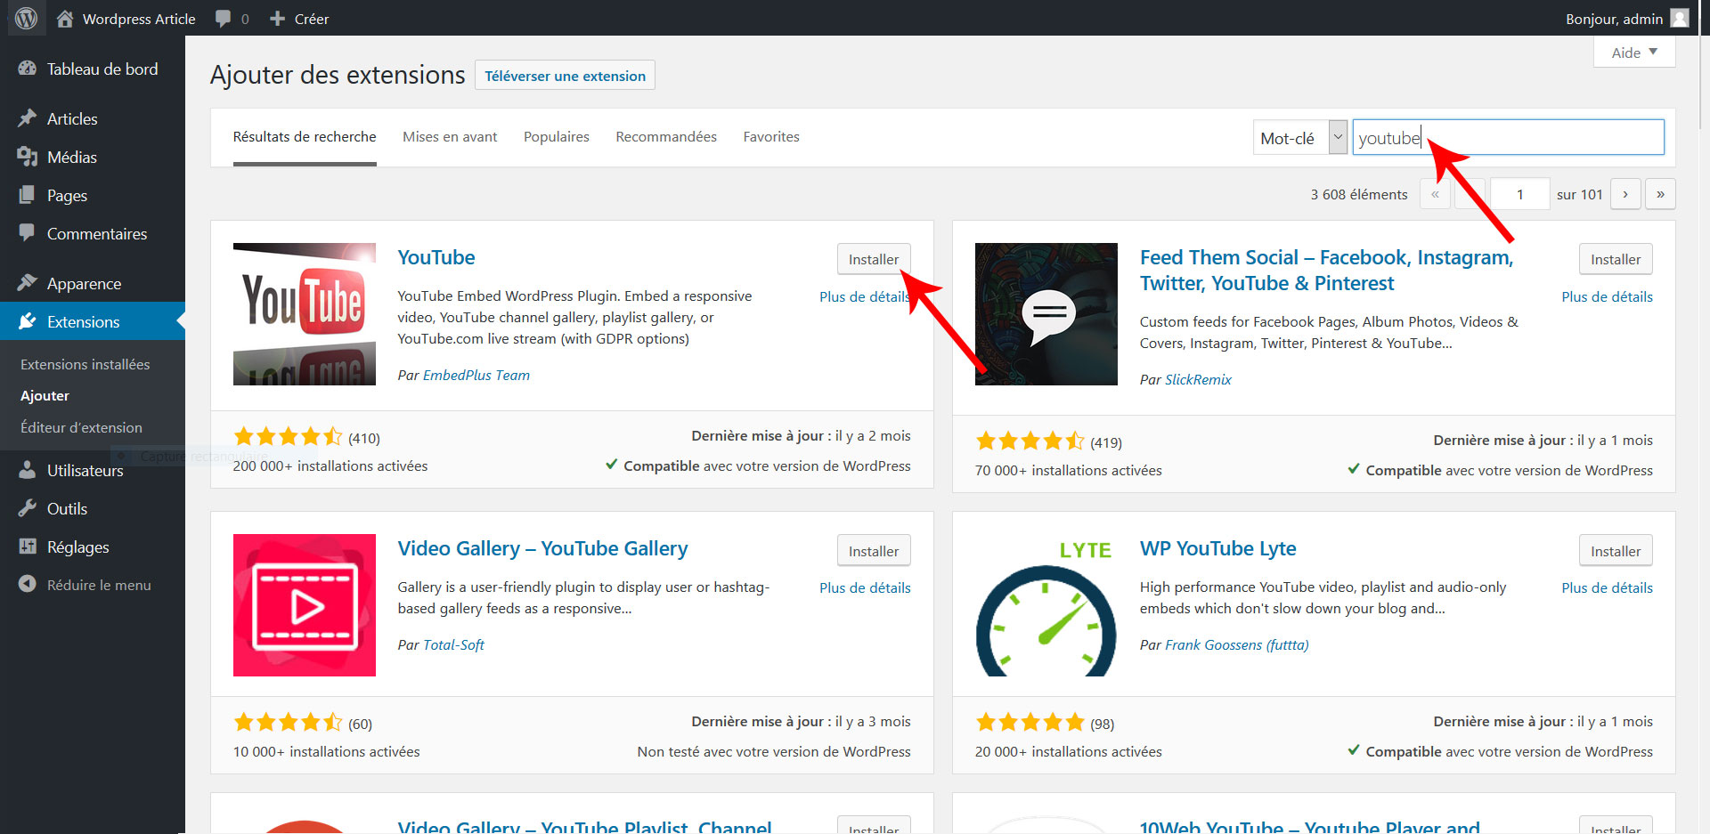Image resolution: width=1710 pixels, height=834 pixels.
Task: Click the plus icon next to Créer
Action: click(277, 18)
